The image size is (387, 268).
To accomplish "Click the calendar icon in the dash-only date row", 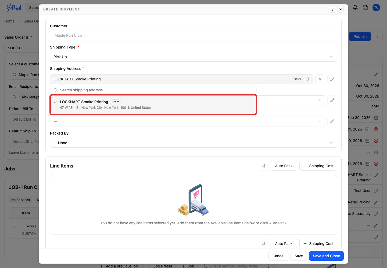I will click(x=376, y=152).
